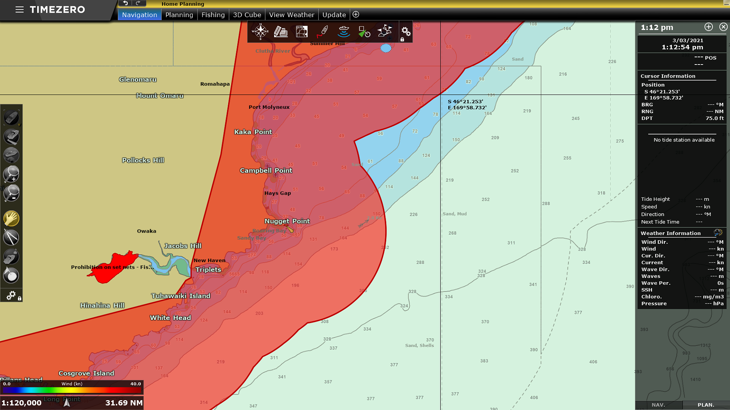Click the 1:120,000 chart scale readout
Viewport: 730px width, 410px height.
point(22,403)
